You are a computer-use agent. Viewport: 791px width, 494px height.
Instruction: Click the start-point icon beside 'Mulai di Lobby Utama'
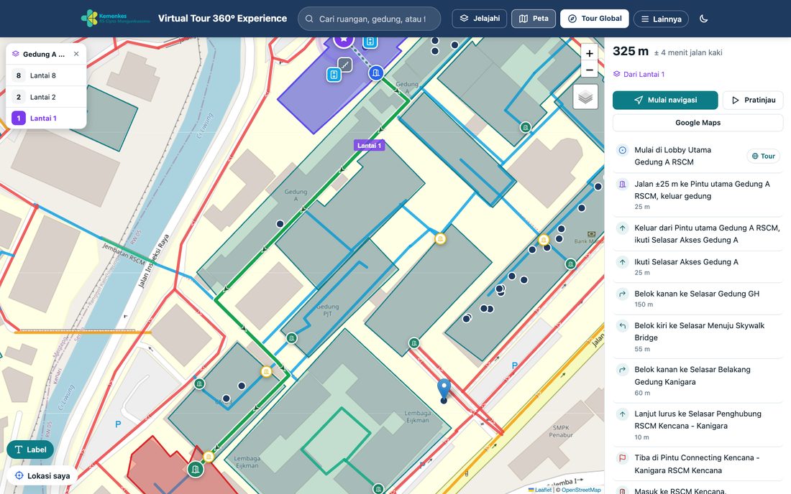click(x=623, y=150)
